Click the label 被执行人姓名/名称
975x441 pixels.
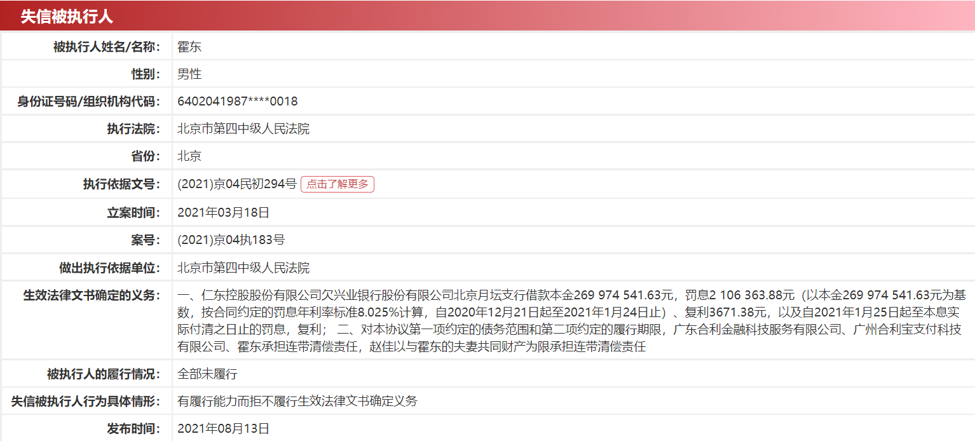[107, 46]
